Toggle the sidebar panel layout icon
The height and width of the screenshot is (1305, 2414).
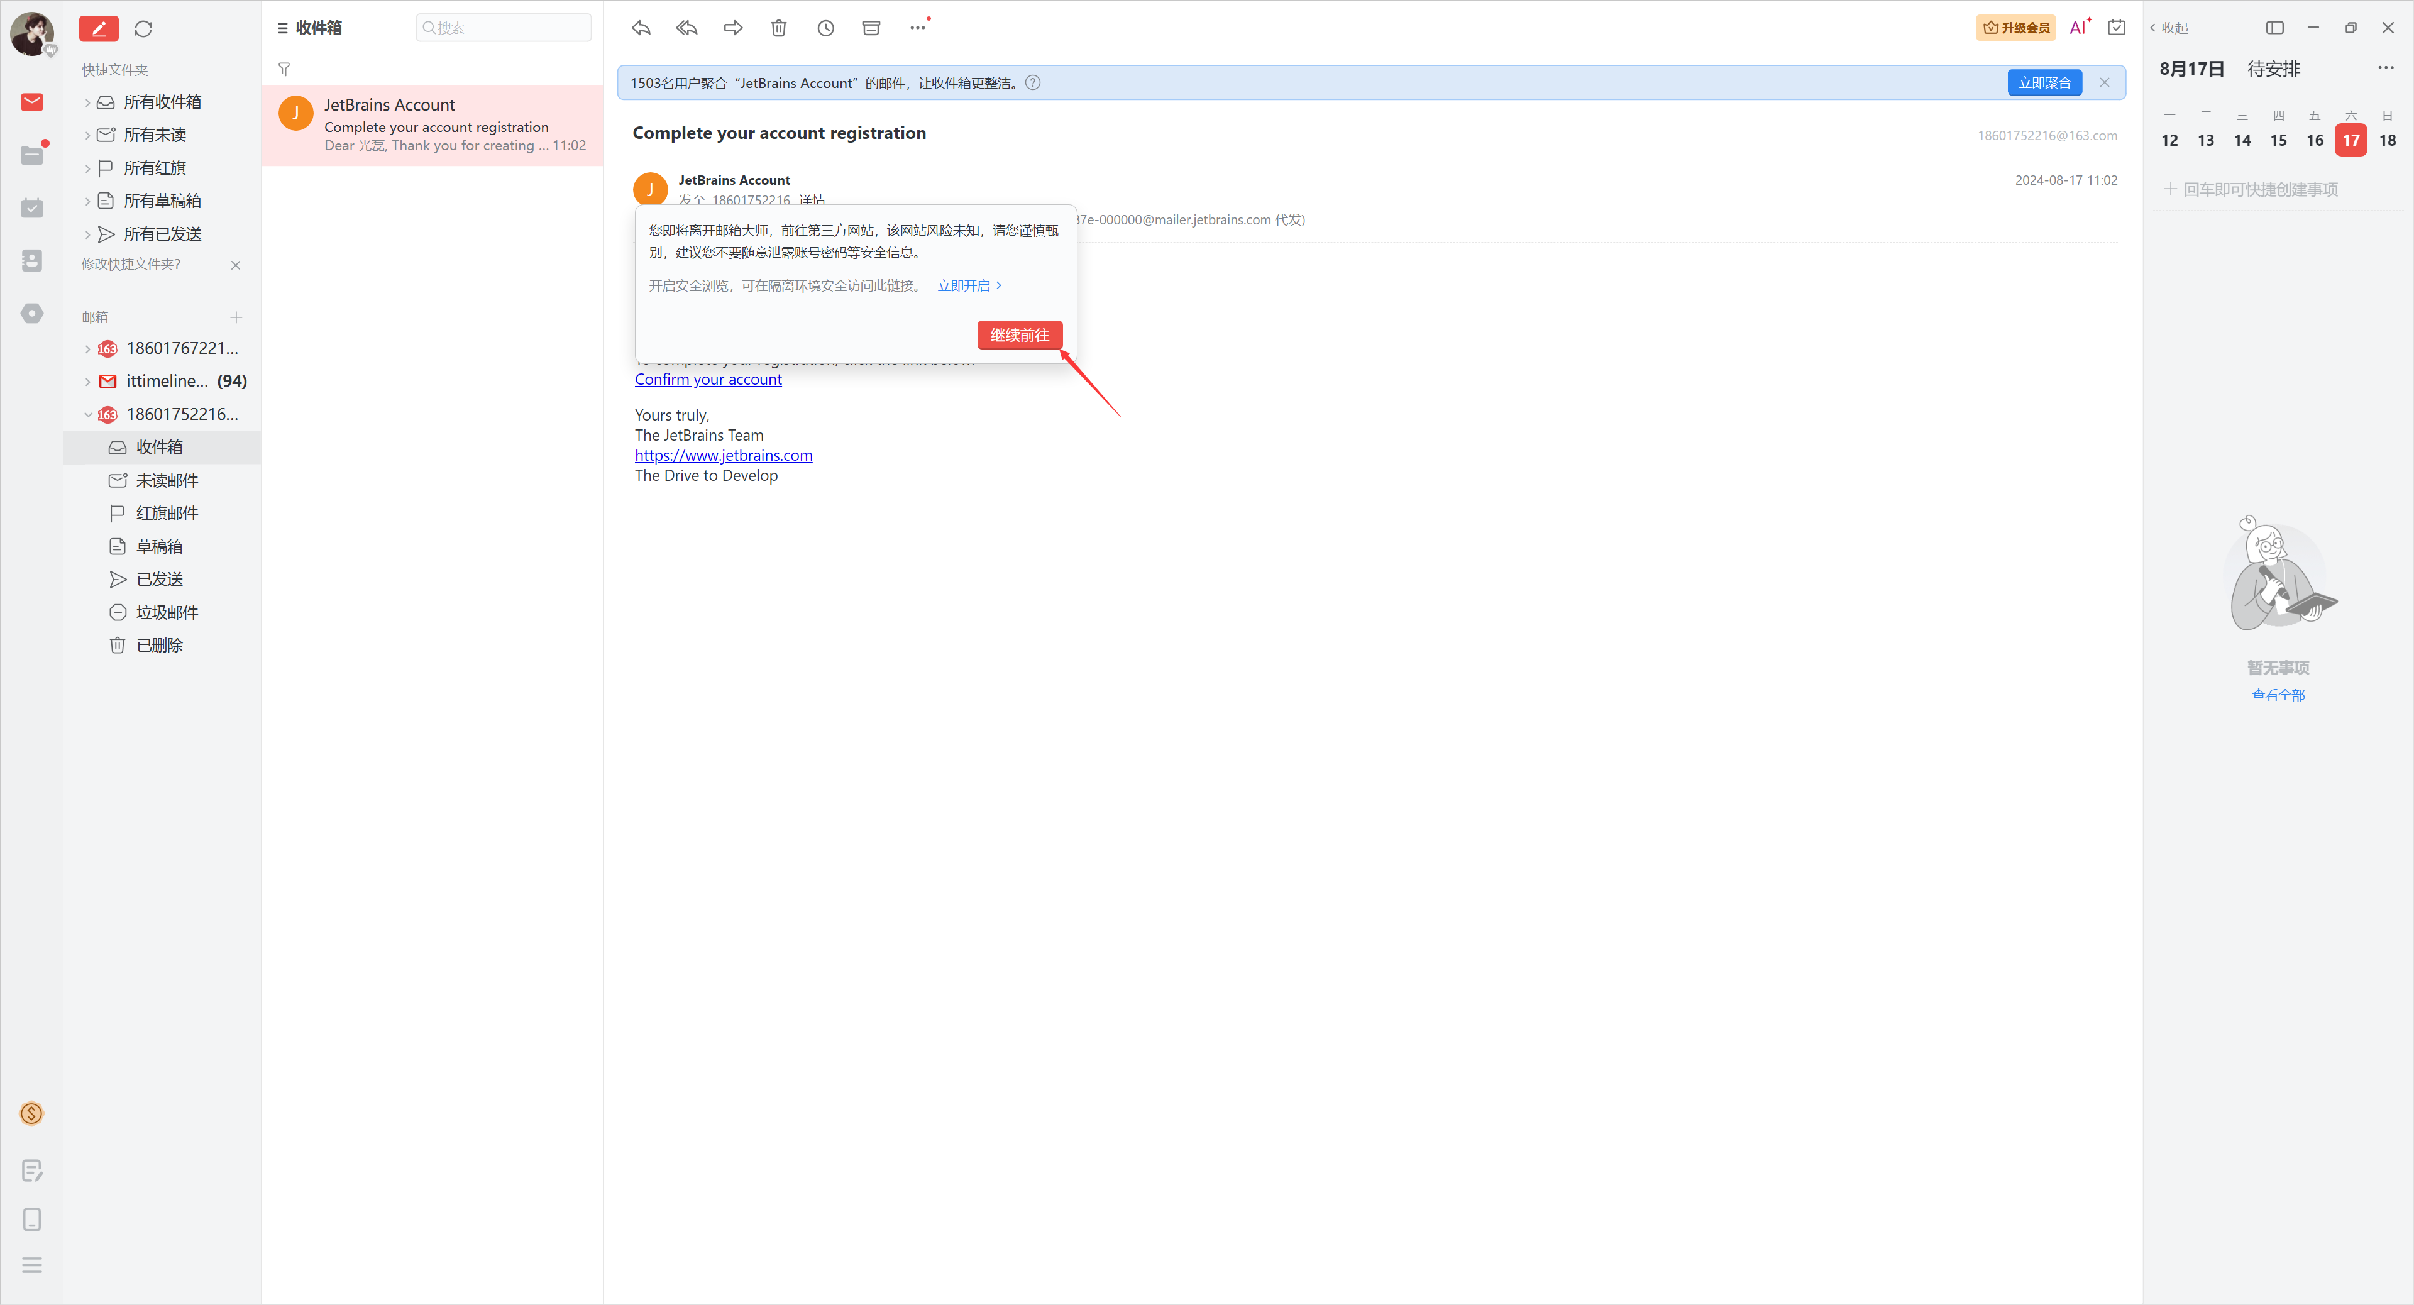pyautogui.click(x=2274, y=28)
